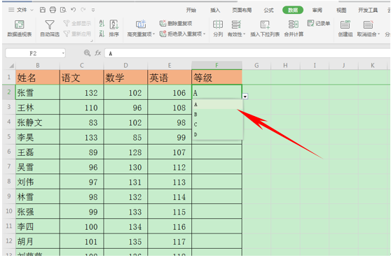Viewport: 391px width, 260px height.
Task: Click the Redo arrow
Action: tap(83, 10)
